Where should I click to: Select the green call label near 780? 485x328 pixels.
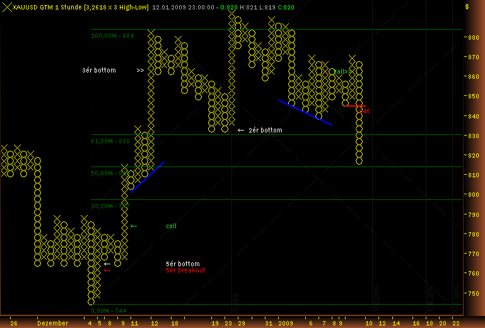(x=171, y=226)
